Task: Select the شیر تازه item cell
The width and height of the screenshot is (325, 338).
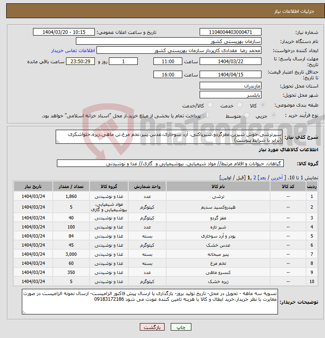Action: tap(218, 227)
